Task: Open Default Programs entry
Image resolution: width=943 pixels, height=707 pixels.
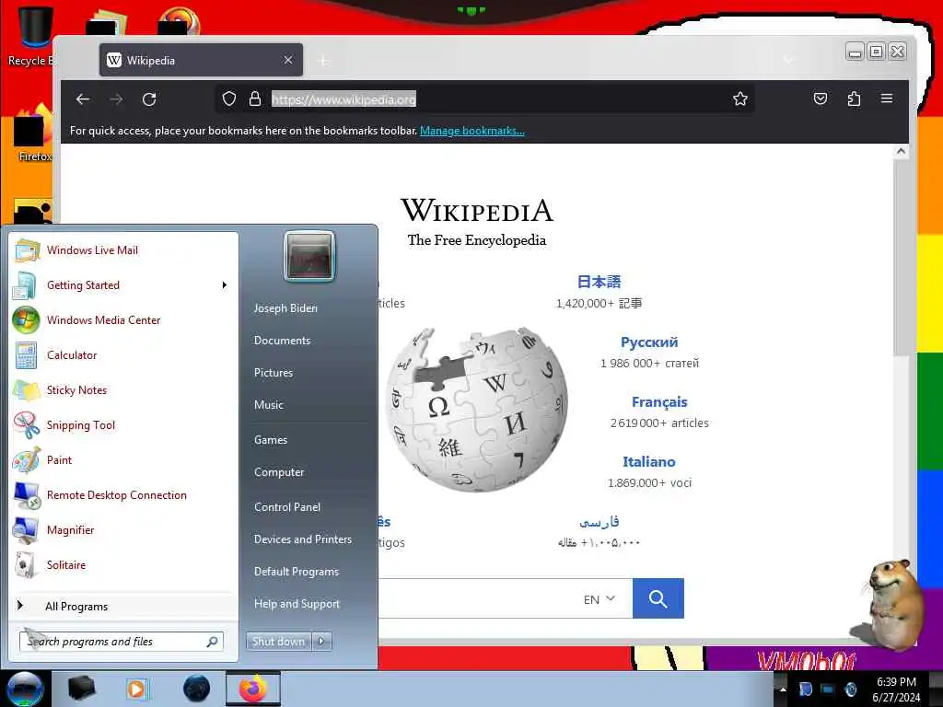Action: point(296,572)
